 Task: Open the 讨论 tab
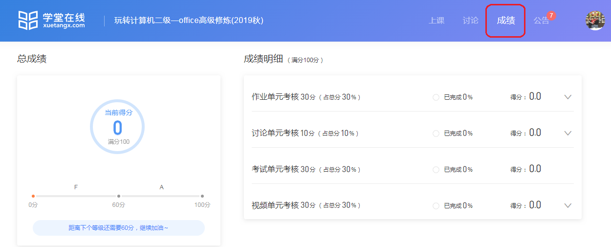point(470,21)
